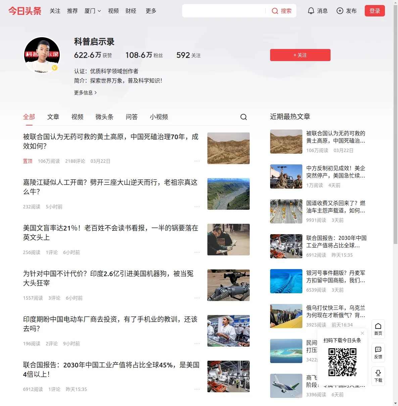Open article 印度2.6亿引进美国机器狗
This screenshot has height=406, width=398.
point(108,278)
